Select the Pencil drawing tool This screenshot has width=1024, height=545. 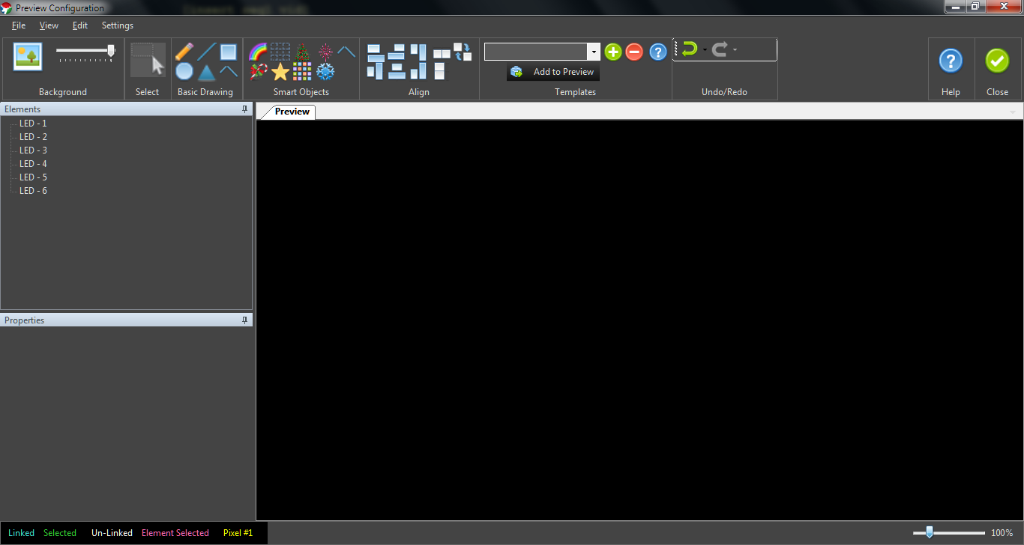tap(184, 52)
